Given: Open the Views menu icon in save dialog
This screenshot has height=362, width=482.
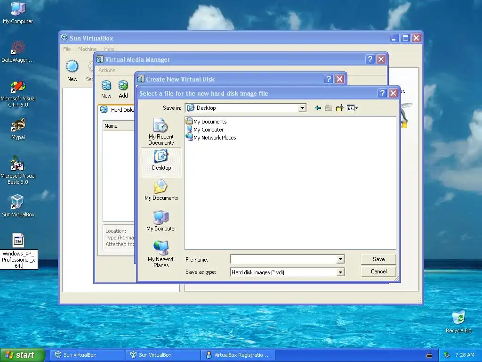Looking at the screenshot, I should [x=352, y=108].
